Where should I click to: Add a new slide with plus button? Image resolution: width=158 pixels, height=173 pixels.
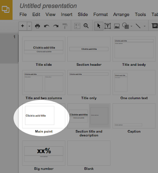coord(22,26)
